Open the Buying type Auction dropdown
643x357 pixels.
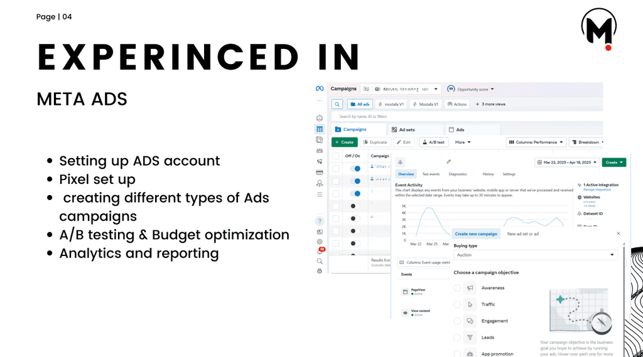[535, 255]
